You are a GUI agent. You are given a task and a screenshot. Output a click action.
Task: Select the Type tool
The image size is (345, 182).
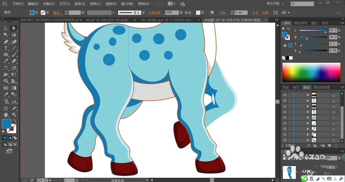pyautogui.click(x=6, y=48)
